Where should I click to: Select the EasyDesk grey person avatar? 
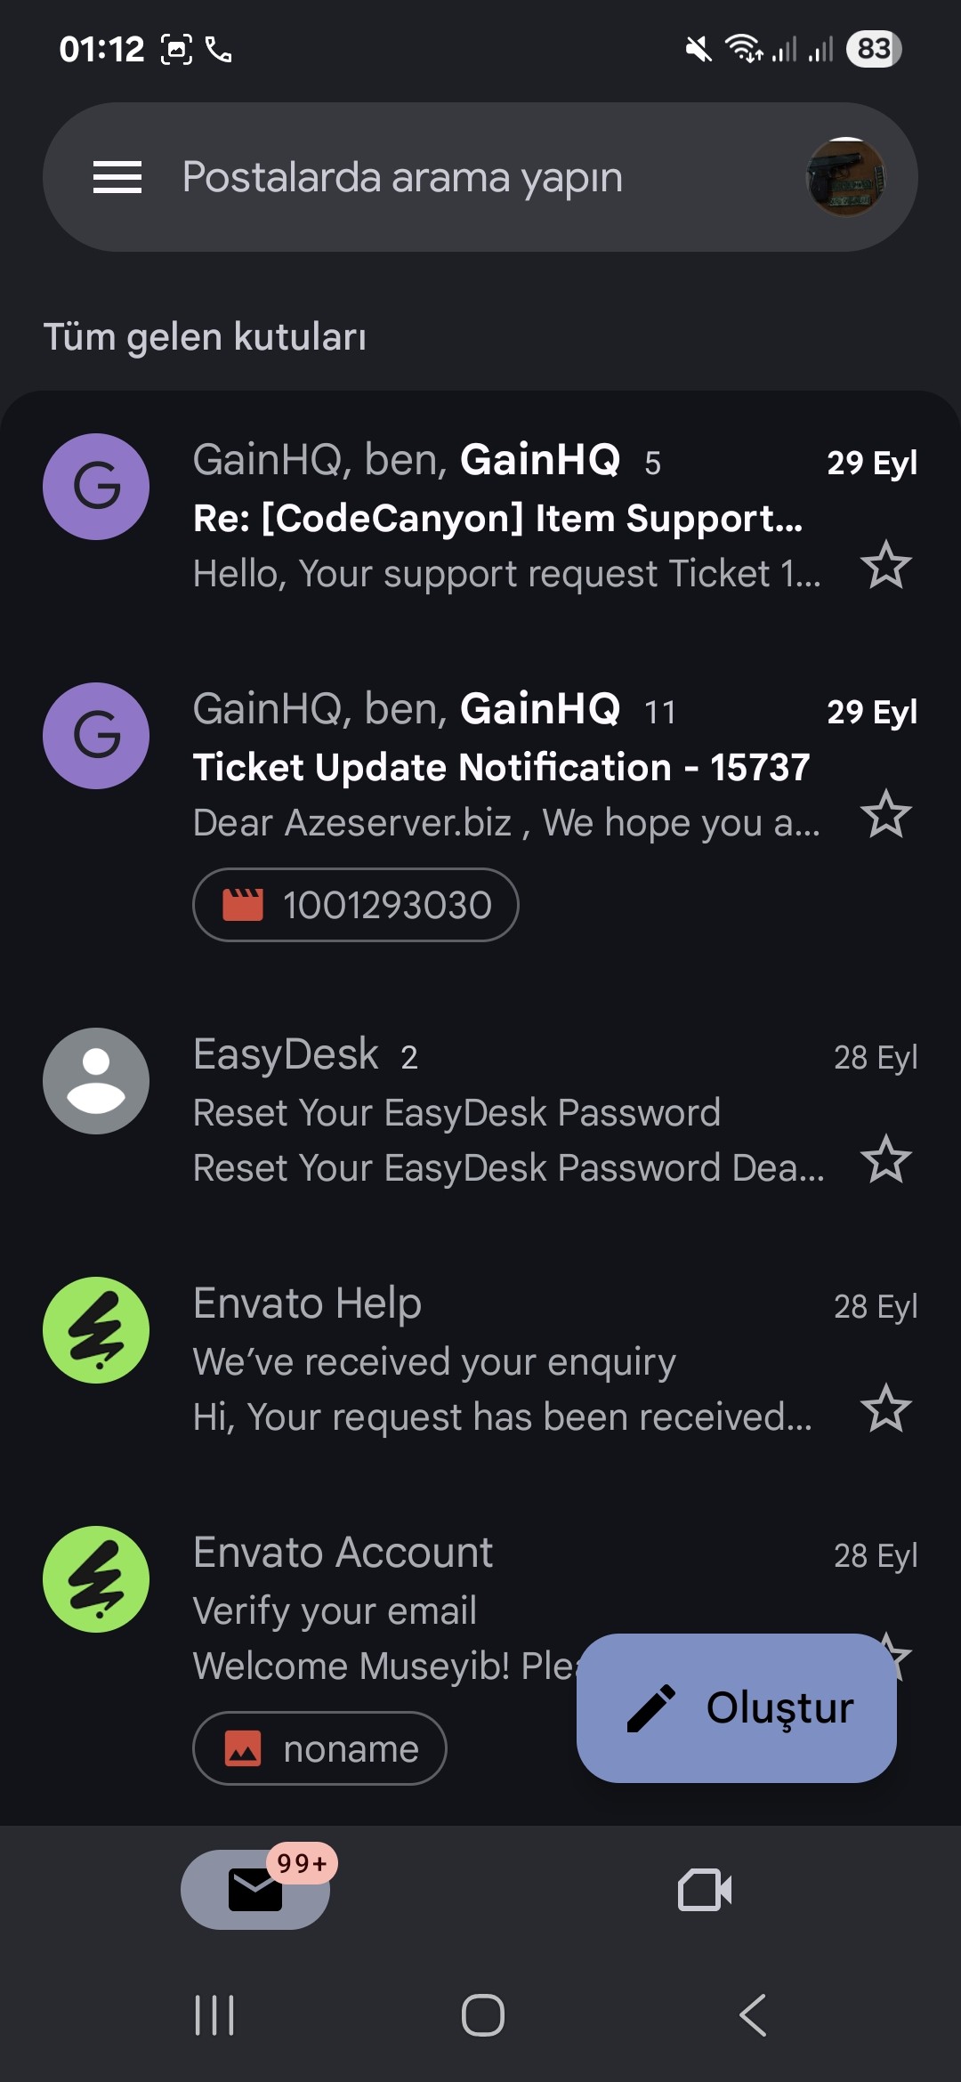coord(96,1081)
